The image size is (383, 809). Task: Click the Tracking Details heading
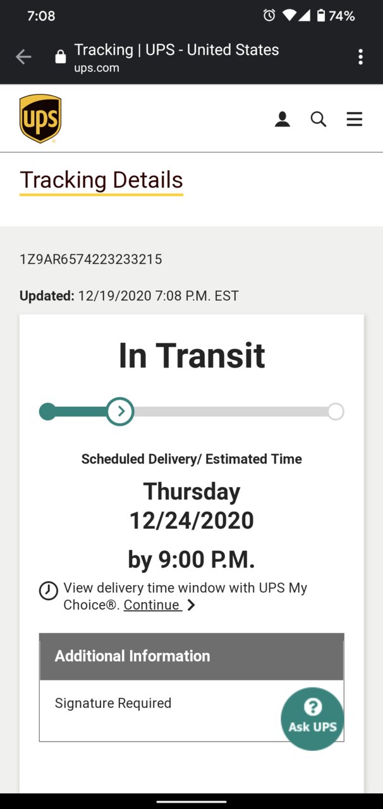pos(101,180)
